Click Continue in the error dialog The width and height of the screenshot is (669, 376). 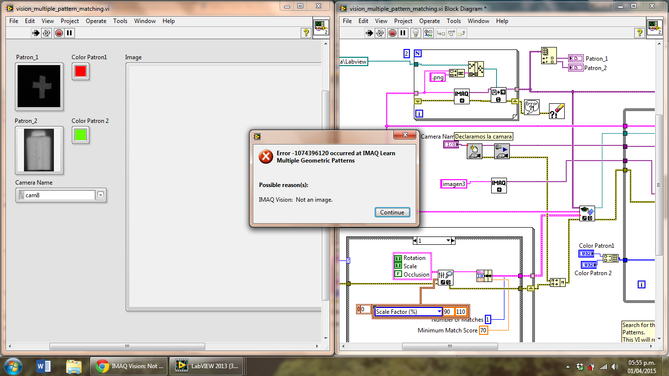[392, 212]
